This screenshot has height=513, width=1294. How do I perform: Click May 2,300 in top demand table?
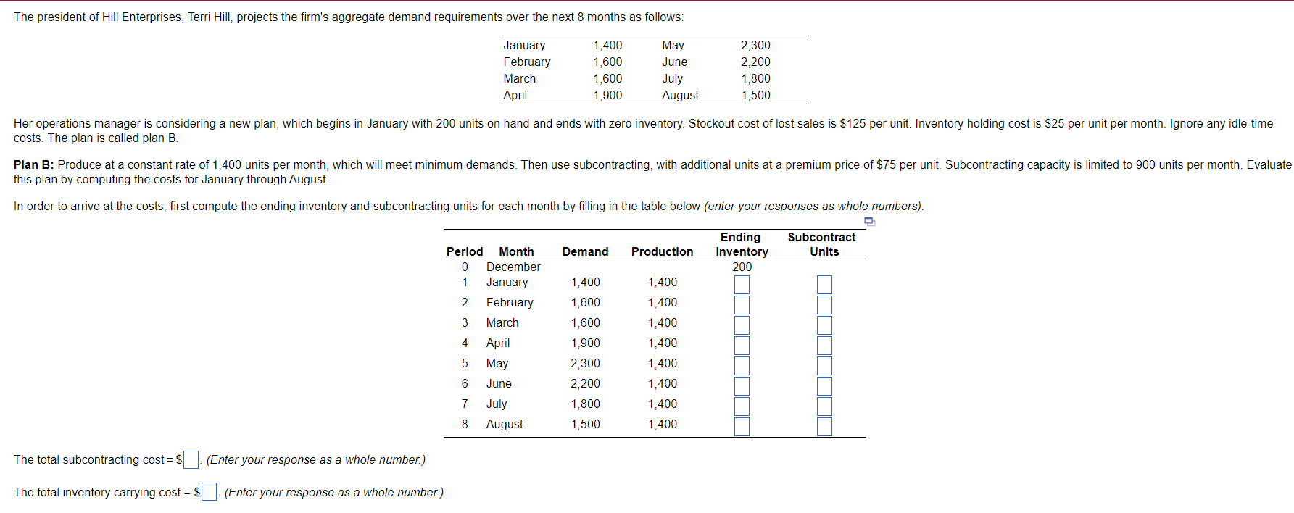pos(755,45)
